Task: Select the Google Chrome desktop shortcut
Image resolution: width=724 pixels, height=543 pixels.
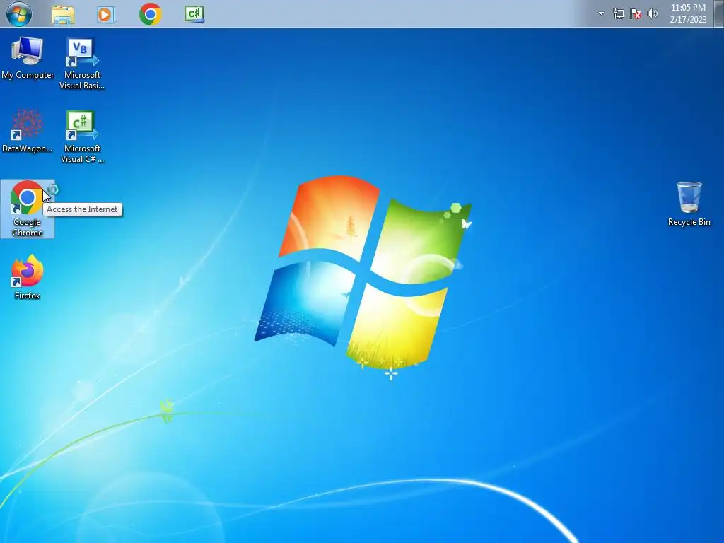Action: click(28, 209)
